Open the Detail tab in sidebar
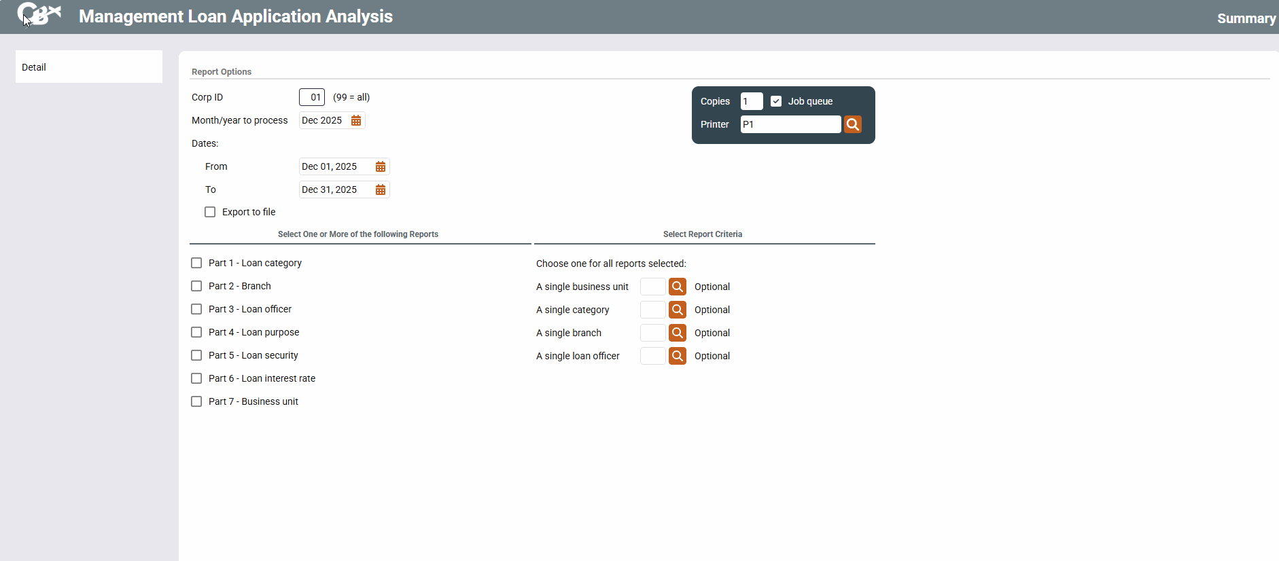The width and height of the screenshot is (1279, 561). pos(88,67)
